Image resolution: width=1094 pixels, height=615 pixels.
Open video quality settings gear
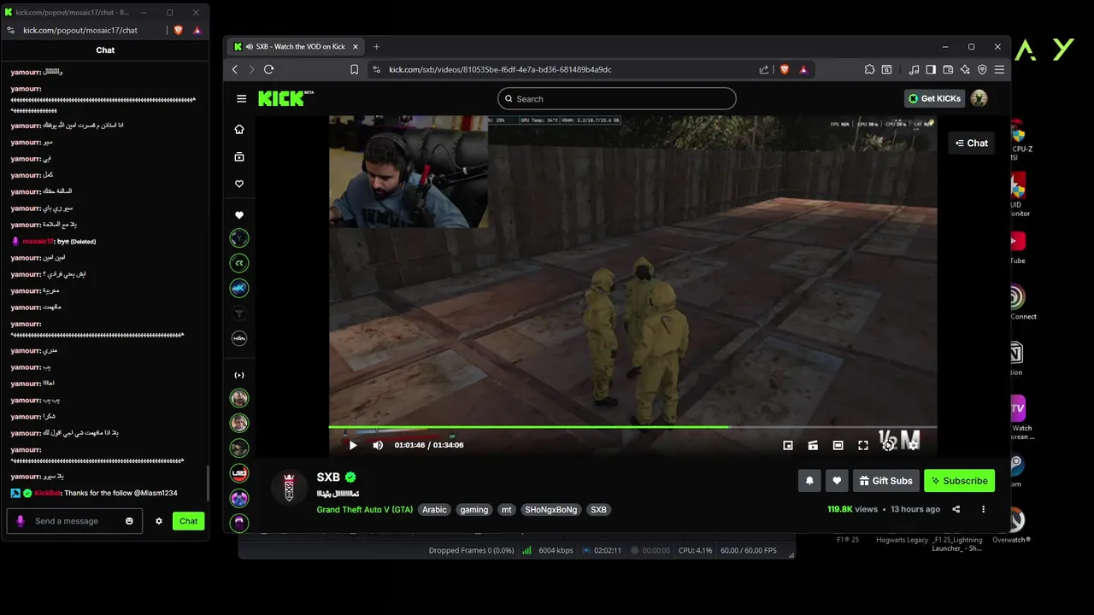tap(913, 445)
